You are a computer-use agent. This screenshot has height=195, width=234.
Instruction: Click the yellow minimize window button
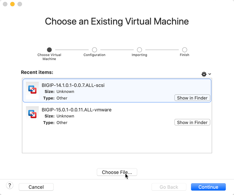click(x=12, y=4)
